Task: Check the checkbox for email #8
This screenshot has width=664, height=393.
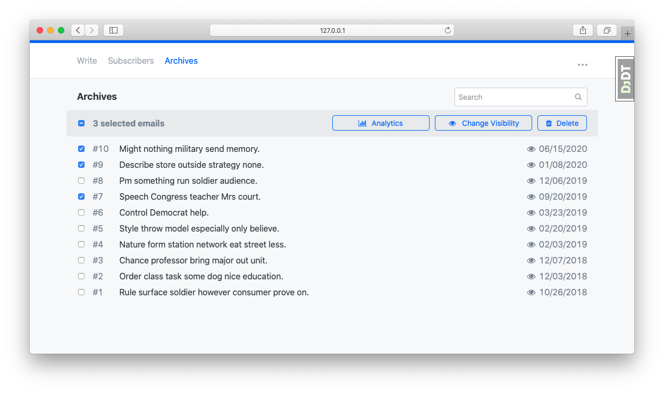Action: click(x=81, y=181)
